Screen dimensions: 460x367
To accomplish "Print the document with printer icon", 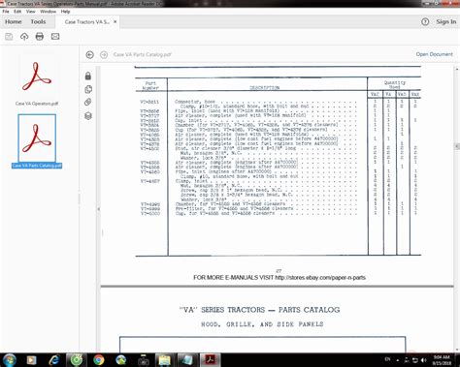I will (40, 37).
